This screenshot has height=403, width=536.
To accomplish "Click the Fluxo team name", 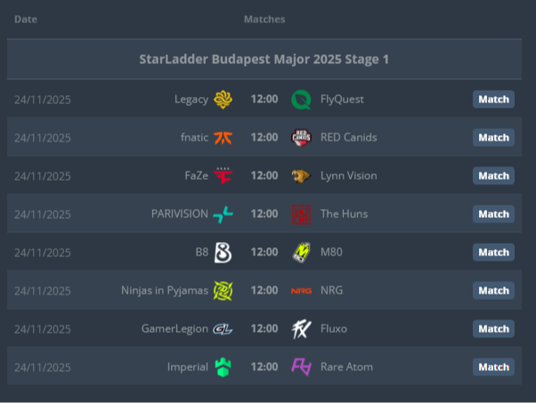I will [334, 328].
